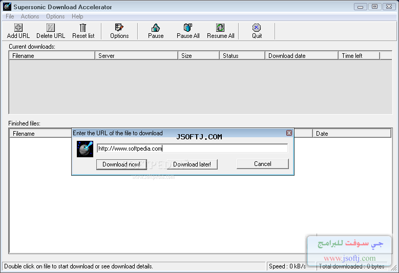Sort current downloads by Filename column
This screenshot has width=399, height=273.
point(52,56)
